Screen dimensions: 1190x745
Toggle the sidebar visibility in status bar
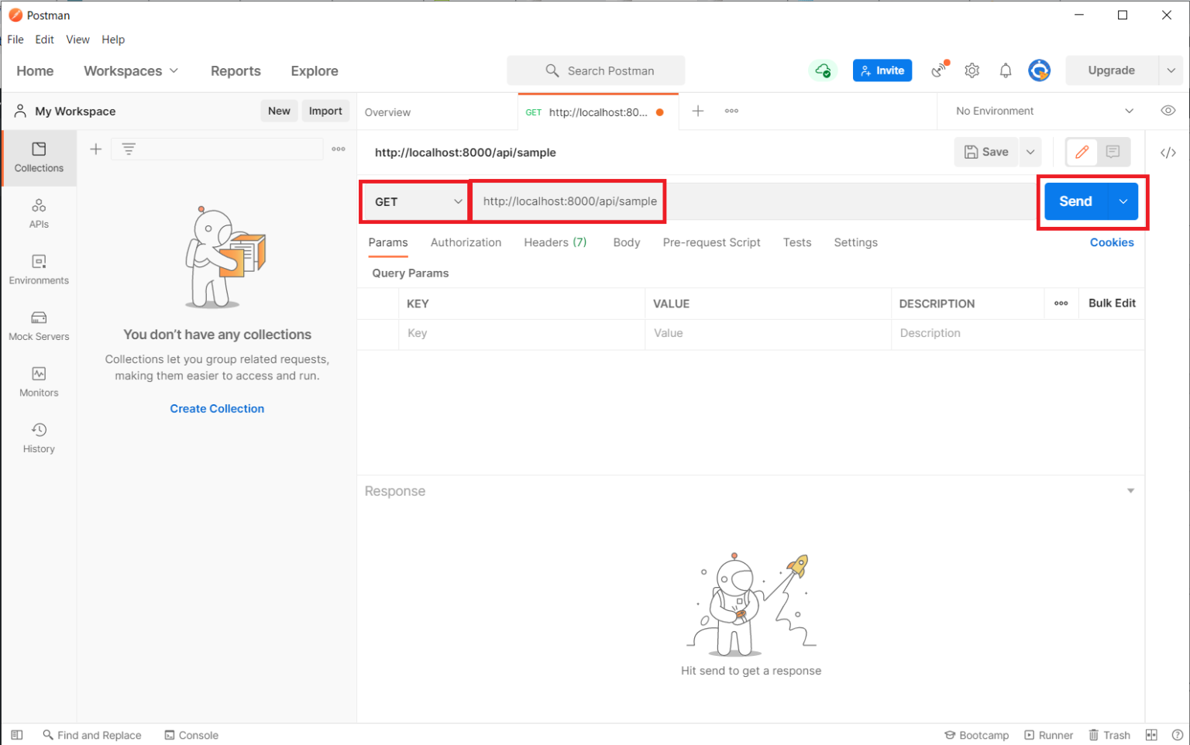click(x=16, y=734)
